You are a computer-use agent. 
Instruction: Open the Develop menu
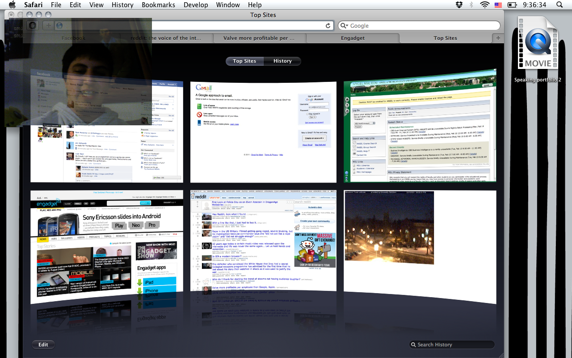196,5
